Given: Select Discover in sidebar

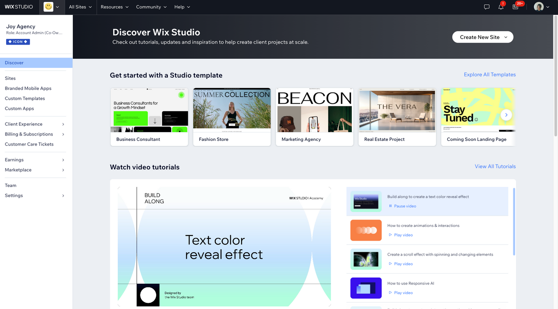Looking at the screenshot, I should (36, 63).
